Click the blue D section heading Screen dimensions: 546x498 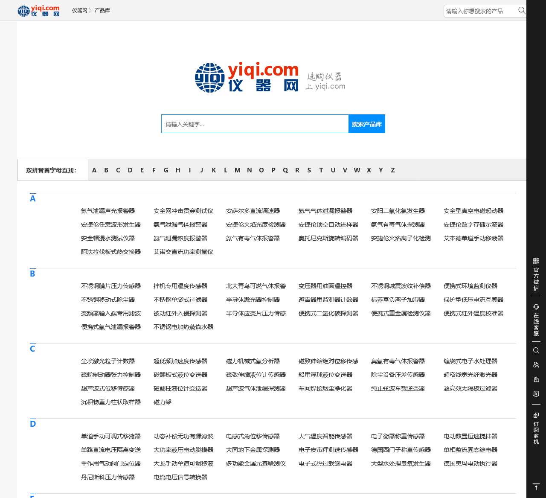tap(33, 424)
